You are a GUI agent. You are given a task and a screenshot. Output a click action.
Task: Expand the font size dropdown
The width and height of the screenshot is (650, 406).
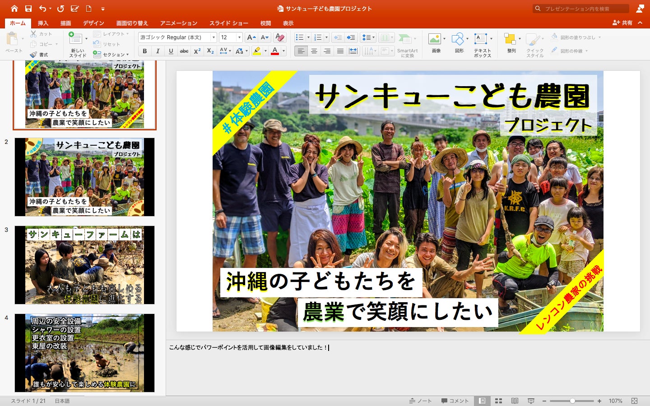click(239, 37)
